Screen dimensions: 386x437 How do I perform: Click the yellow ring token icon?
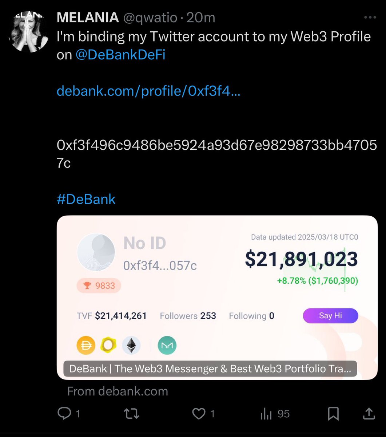(x=108, y=345)
